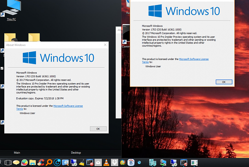Screen dimensions: 249x167
Task: Select the folder with person picture on desktop
Action: (11, 37)
